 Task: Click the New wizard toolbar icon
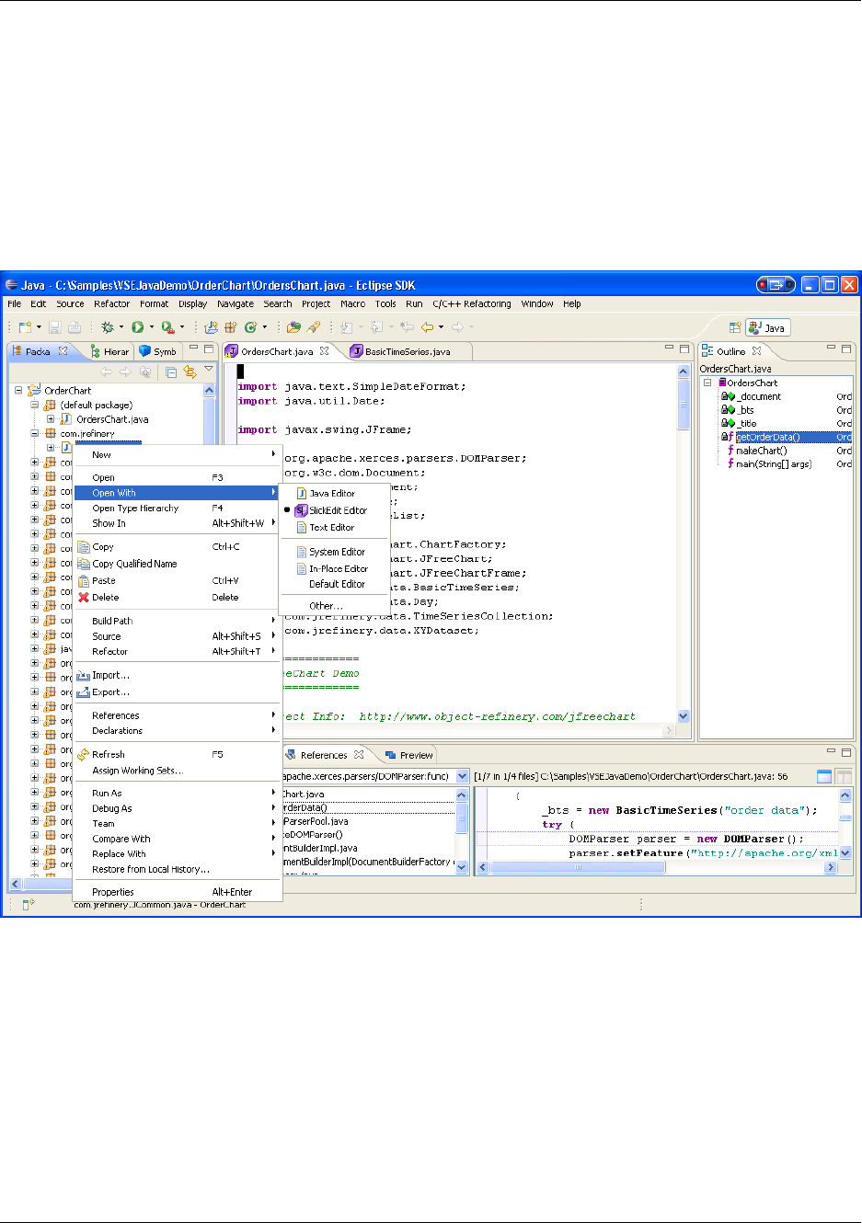(25, 327)
